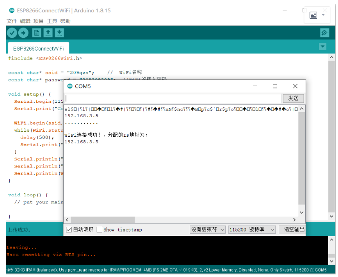338x277 pixels.
Task: Click the #include <ESP8266WiFi.h> code line
Action: pos(45,58)
